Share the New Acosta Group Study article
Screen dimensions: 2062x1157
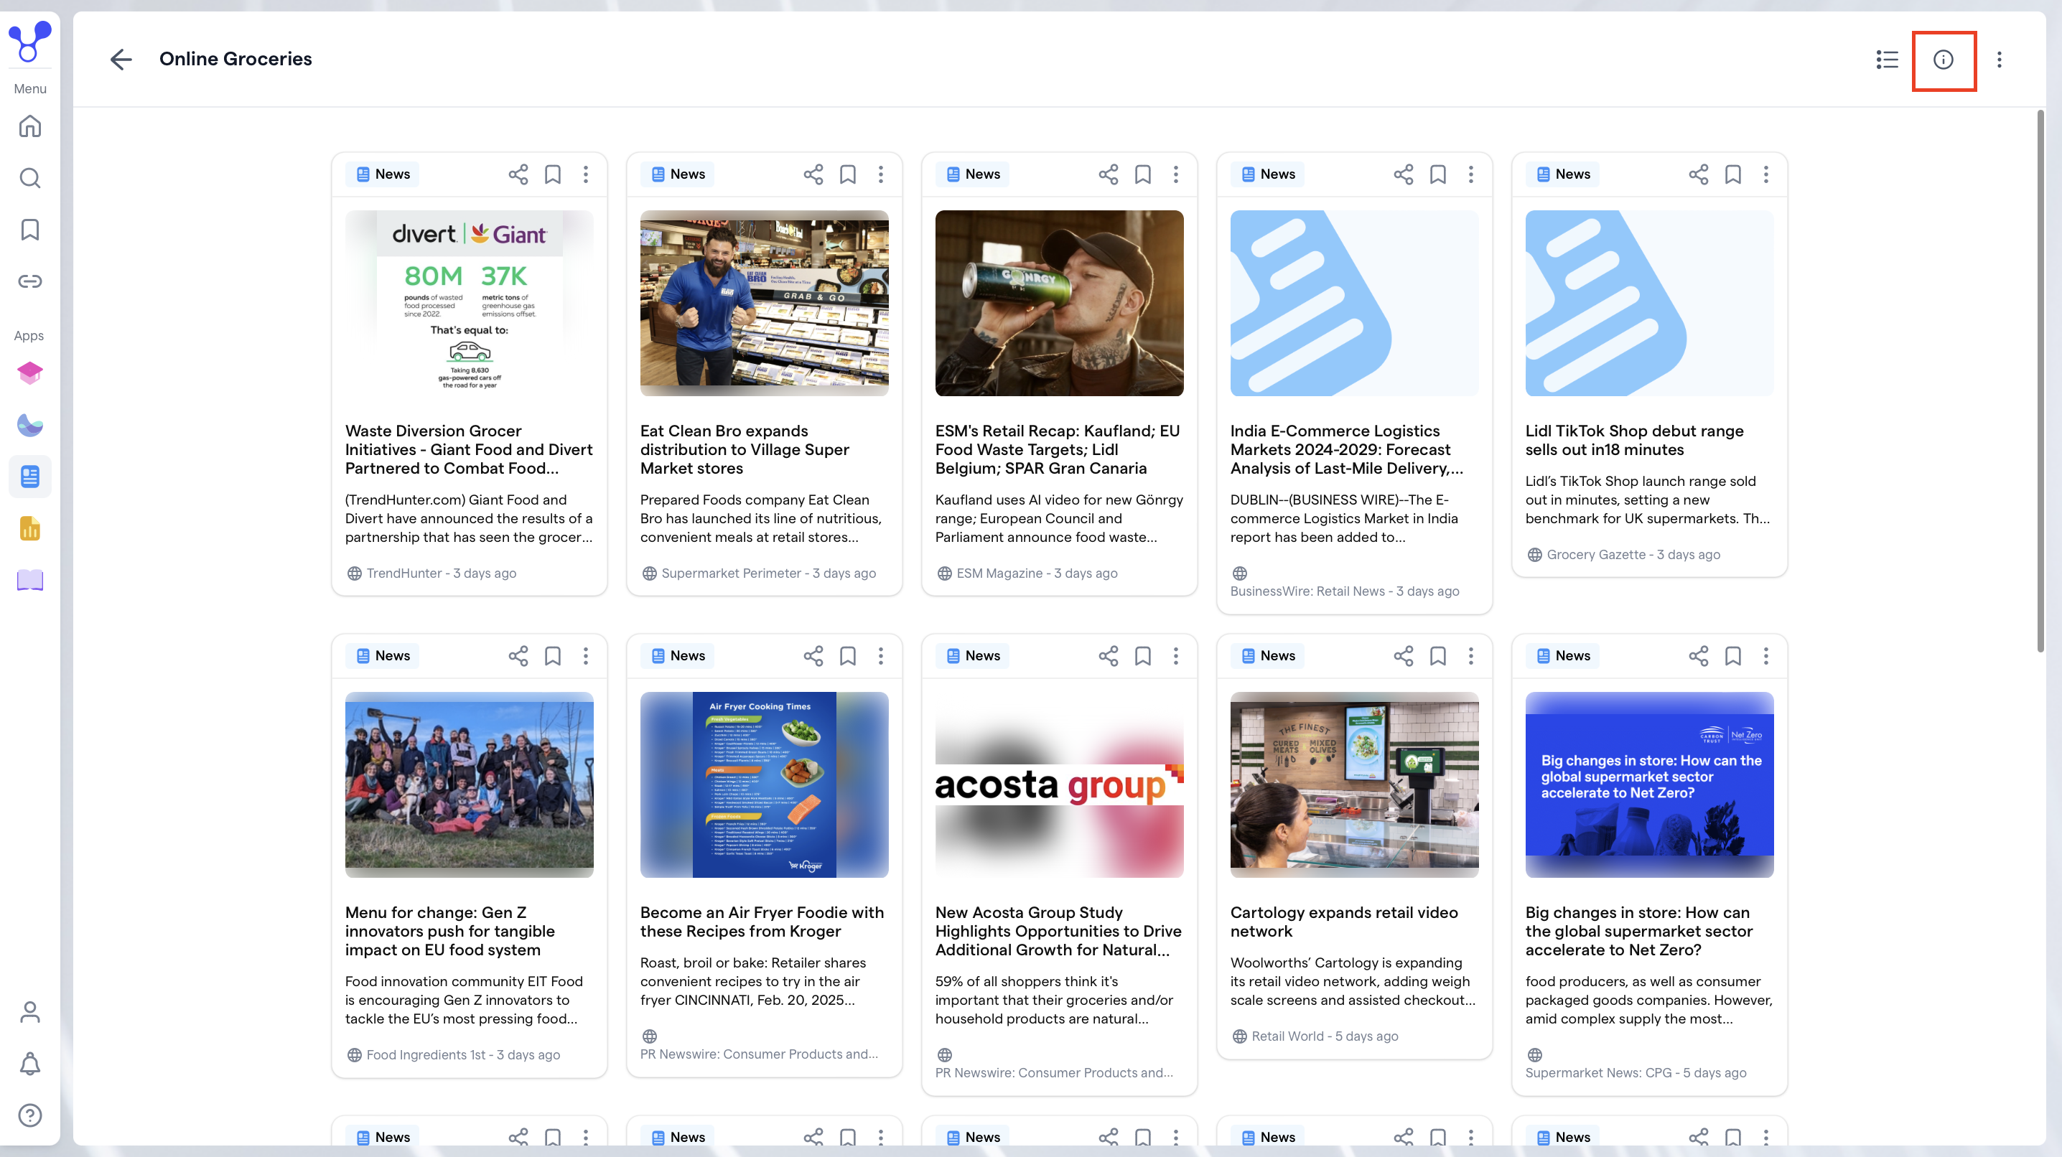pos(1108,656)
